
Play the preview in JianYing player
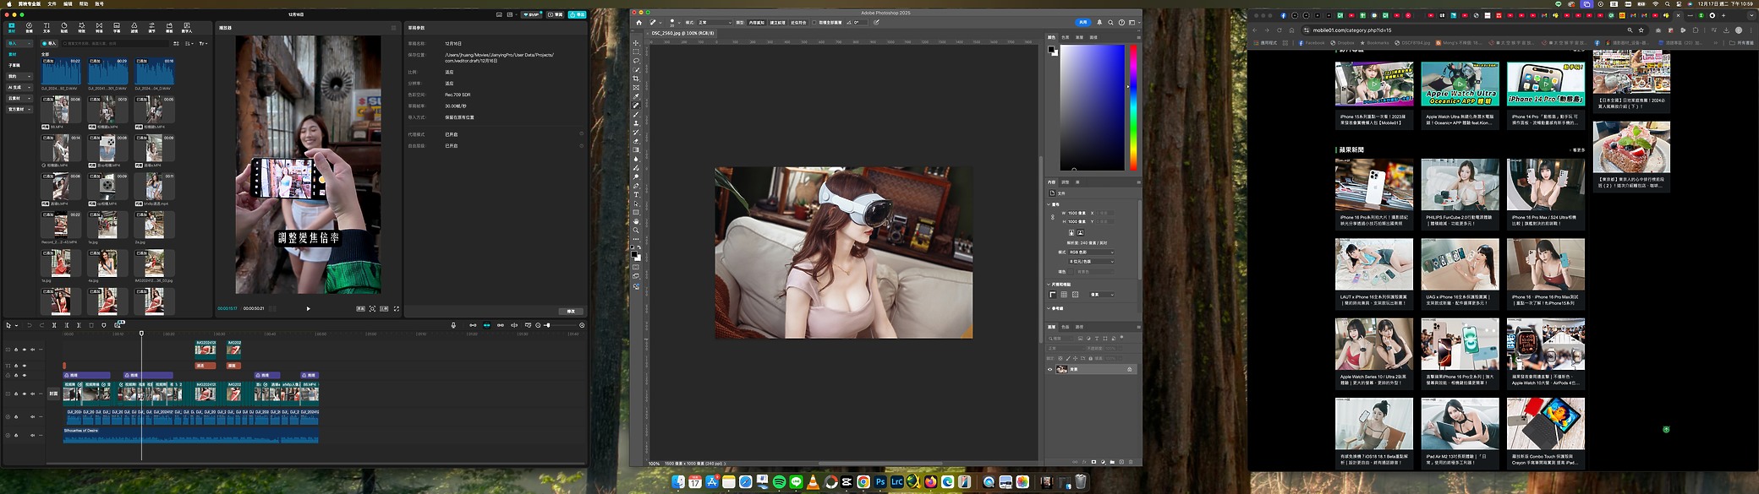click(308, 309)
